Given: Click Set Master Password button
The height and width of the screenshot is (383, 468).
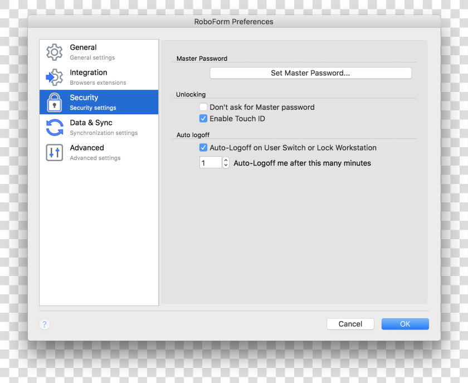Looking at the screenshot, I should tap(310, 73).
